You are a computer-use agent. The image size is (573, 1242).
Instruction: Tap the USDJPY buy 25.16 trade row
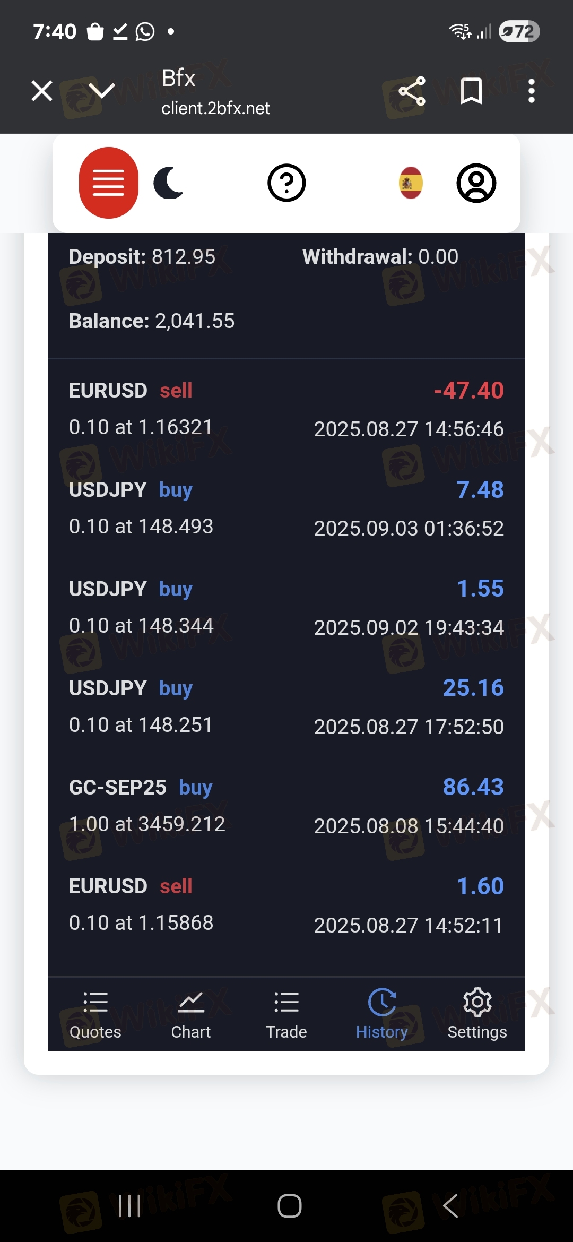tap(286, 706)
